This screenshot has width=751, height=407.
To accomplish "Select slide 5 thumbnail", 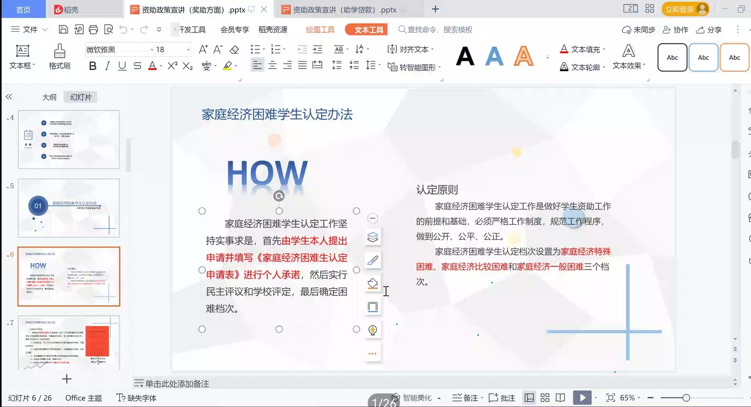I will point(69,208).
